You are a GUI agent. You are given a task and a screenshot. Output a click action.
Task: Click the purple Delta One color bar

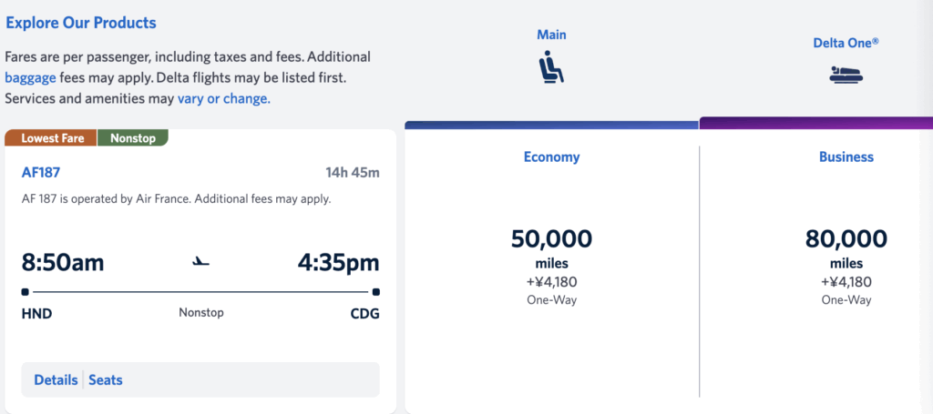point(816,123)
